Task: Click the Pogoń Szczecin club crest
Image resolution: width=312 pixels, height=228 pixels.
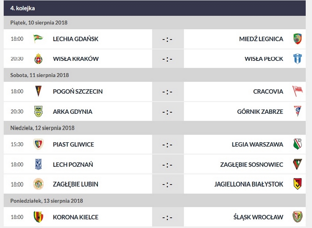Action: (38, 91)
